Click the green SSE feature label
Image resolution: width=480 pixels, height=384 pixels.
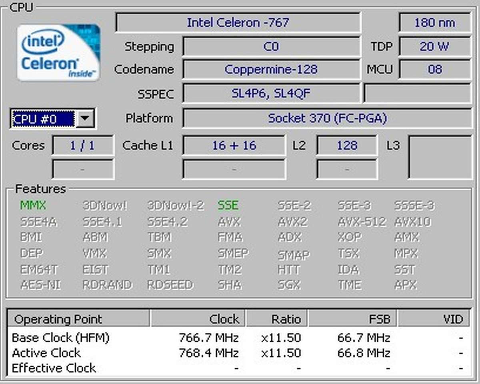(x=228, y=206)
